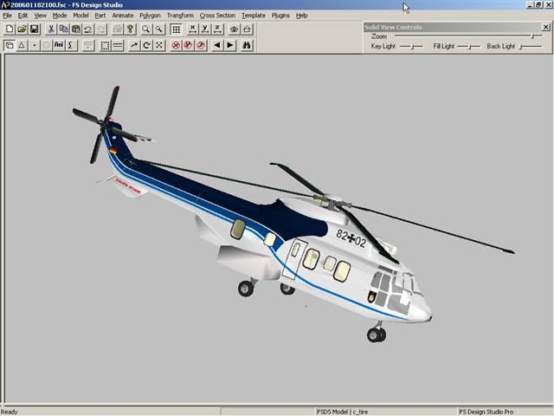Open a file with the folder icon
This screenshot has height=416, width=554.
[x=22, y=29]
